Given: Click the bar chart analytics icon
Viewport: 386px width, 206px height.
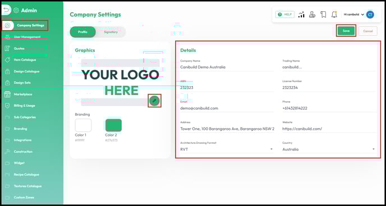Looking at the screenshot, I should tap(301, 15).
